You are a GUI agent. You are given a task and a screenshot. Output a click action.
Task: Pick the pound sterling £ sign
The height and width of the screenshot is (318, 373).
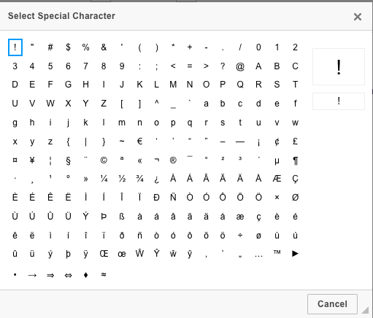(x=295, y=141)
